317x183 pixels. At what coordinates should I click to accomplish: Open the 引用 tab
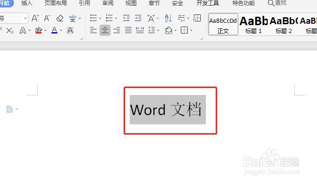click(x=85, y=3)
